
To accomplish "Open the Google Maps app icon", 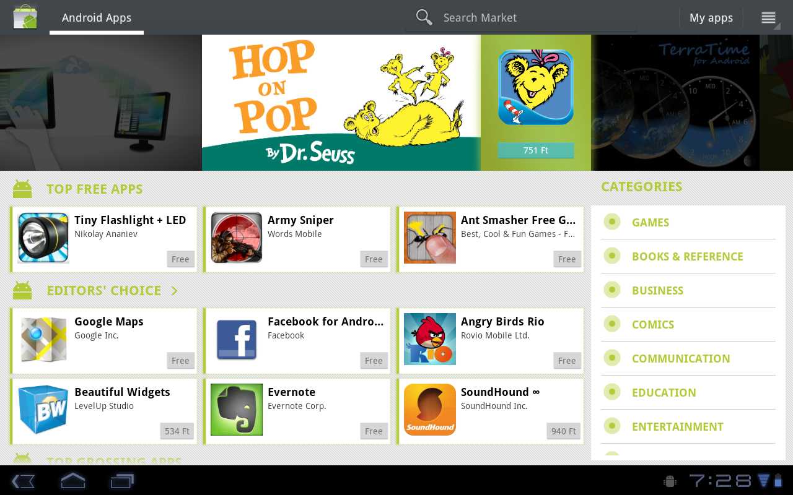I will click(x=43, y=339).
